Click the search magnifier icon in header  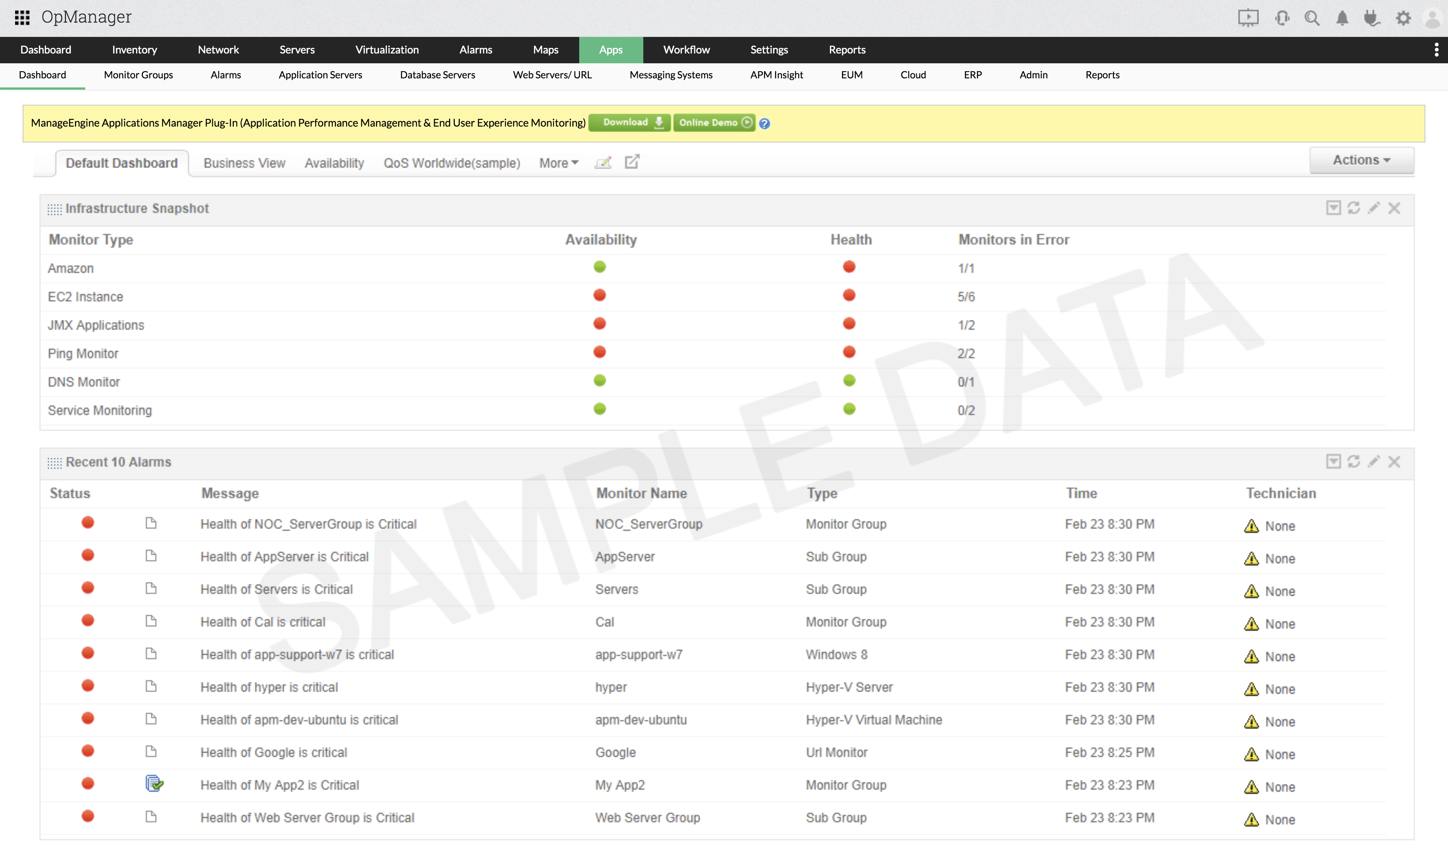pos(1311,18)
